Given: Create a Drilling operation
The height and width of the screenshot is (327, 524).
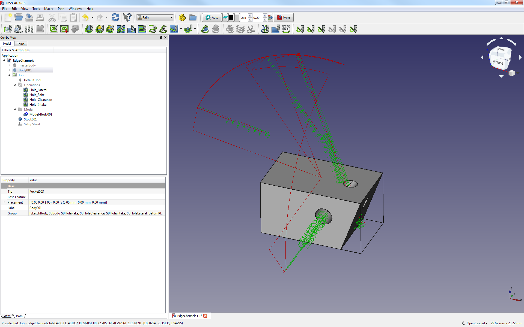Looking at the screenshot, I should pos(132,29).
